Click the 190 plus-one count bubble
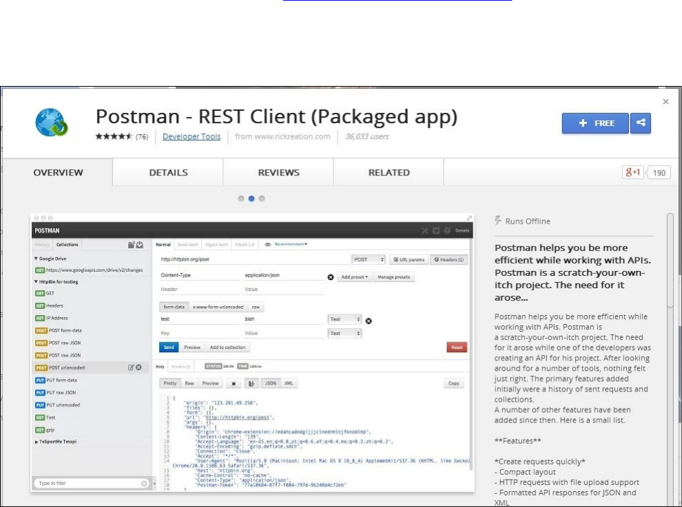The width and height of the screenshot is (682, 507). [659, 173]
